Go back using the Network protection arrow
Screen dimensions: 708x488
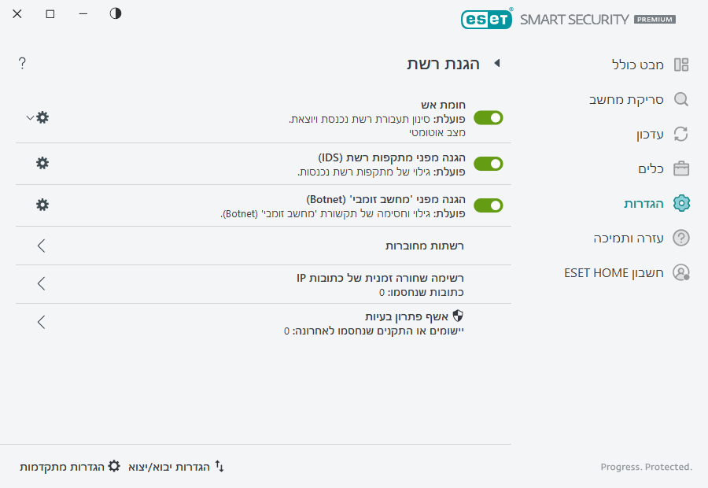pos(496,64)
